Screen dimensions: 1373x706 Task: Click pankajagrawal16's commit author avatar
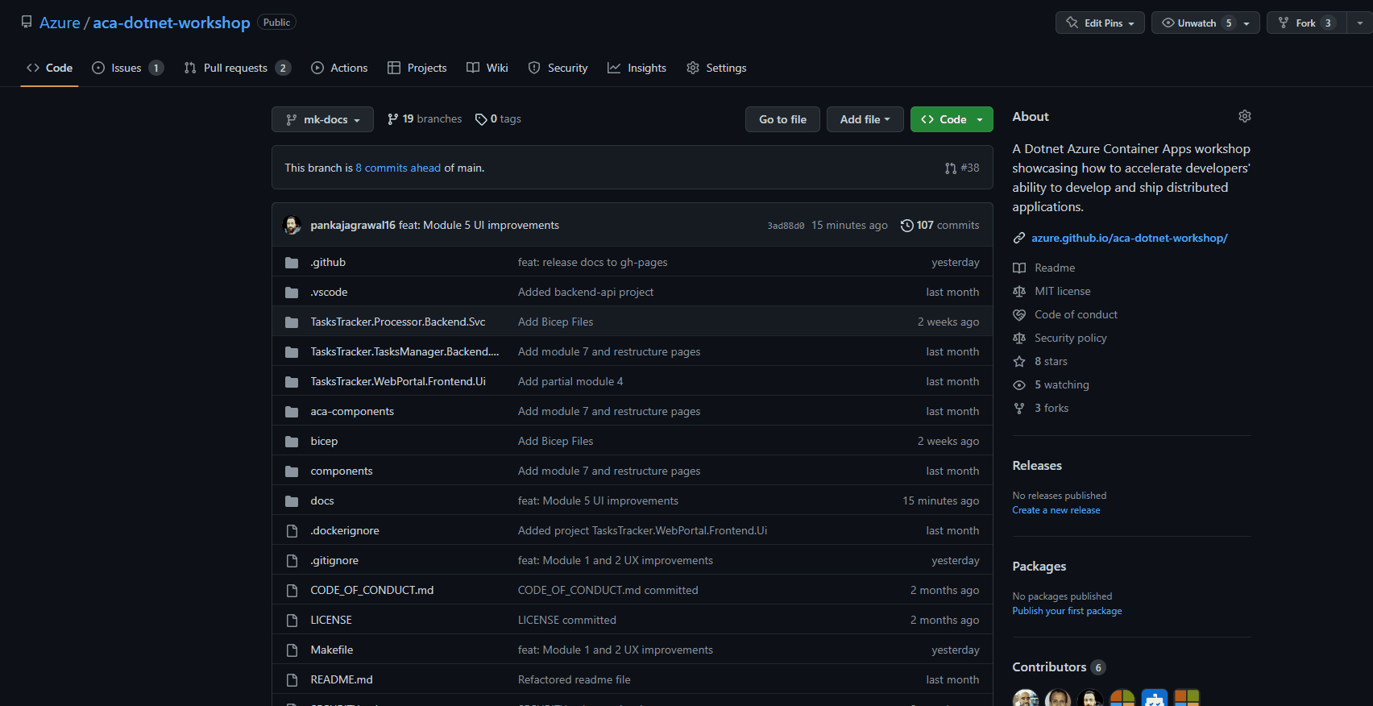[292, 225]
